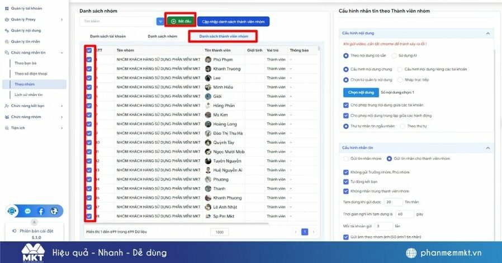Collapse the Cấu hình nội dung section
Viewport: 502px width, 263px height.
pos(488,33)
